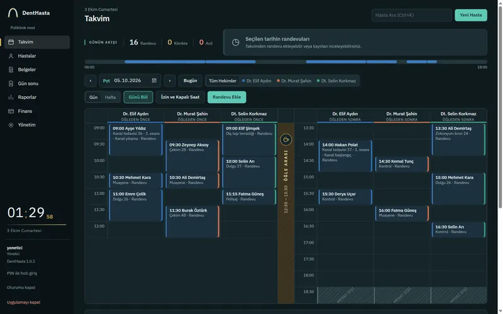Open the Finans menu item
The width and height of the screenshot is (503, 314).
37,111
